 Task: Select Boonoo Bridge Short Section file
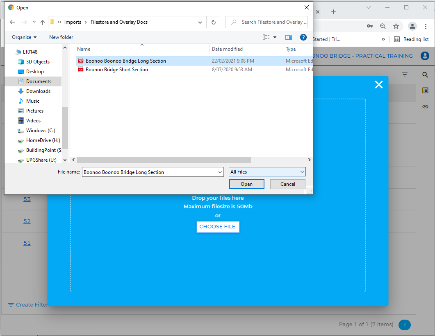click(x=116, y=70)
